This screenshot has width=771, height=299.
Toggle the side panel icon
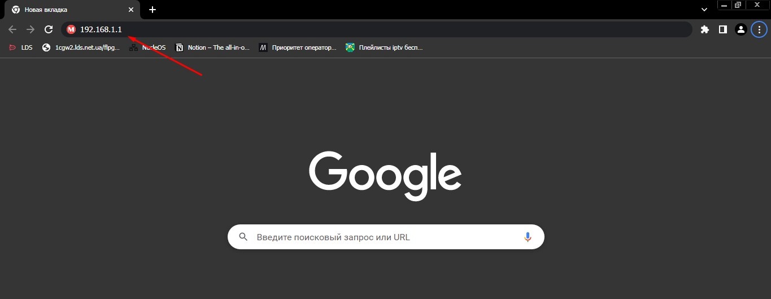[x=722, y=29]
